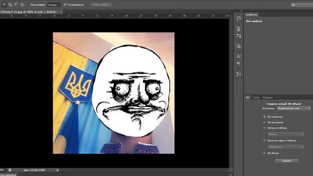The width and height of the screenshot is (313, 176).
Task: Select the 3D-открытка radio option
Action: (264, 117)
